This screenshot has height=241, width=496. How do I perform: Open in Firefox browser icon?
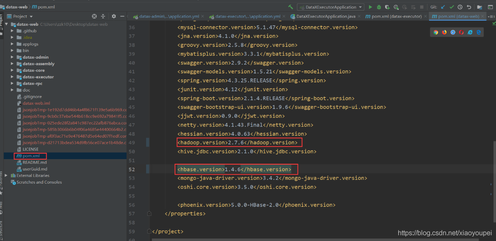click(444, 32)
